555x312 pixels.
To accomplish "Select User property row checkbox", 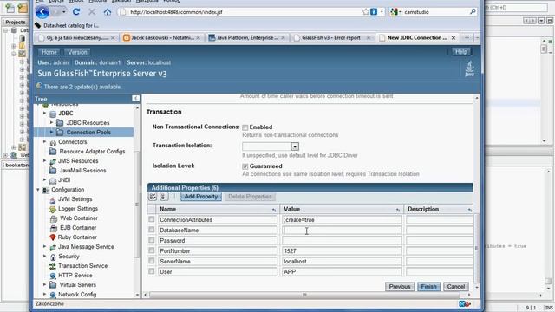I will (x=152, y=271).
